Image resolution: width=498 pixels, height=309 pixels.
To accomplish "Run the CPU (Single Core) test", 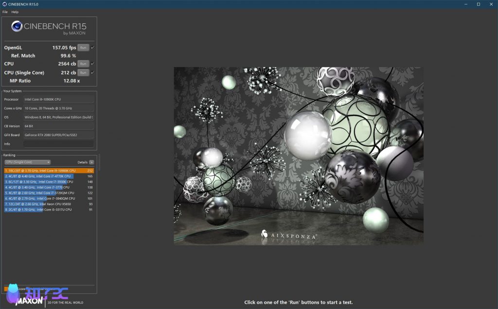I will tap(83, 73).
